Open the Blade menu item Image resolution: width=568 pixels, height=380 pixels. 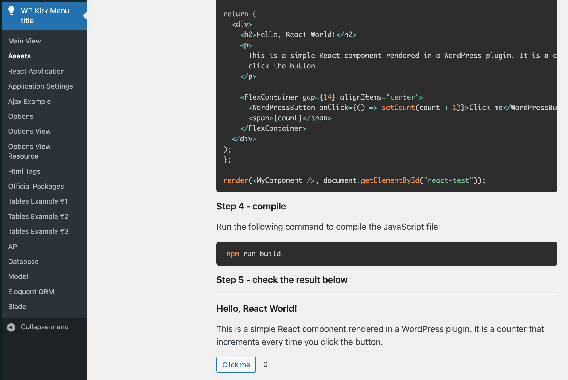(x=17, y=306)
